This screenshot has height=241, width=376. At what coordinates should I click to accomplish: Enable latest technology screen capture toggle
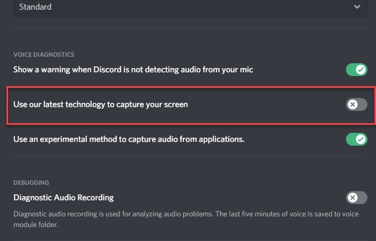(x=356, y=104)
